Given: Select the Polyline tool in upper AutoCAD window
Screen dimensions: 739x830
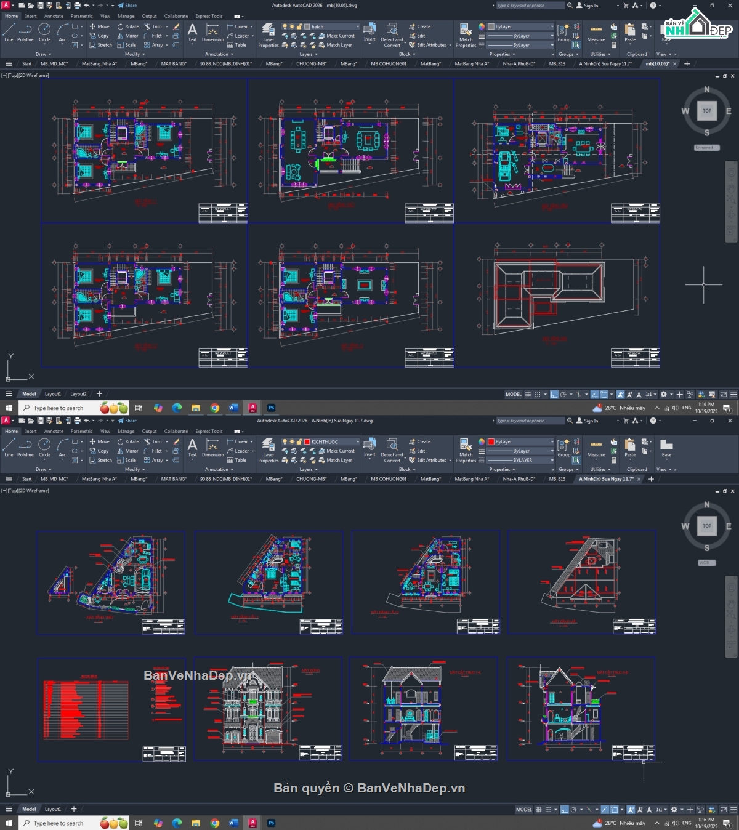Looking at the screenshot, I should tap(25, 32).
